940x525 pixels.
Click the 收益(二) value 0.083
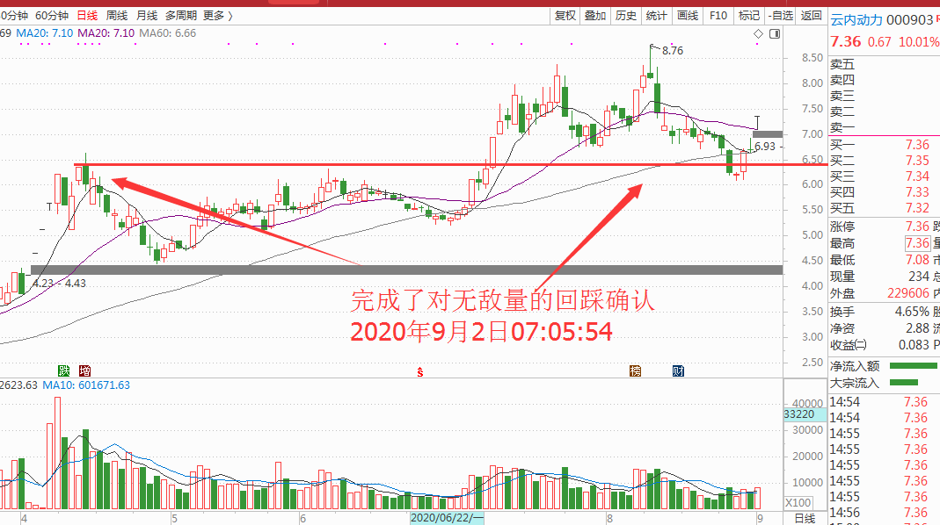[x=914, y=345]
